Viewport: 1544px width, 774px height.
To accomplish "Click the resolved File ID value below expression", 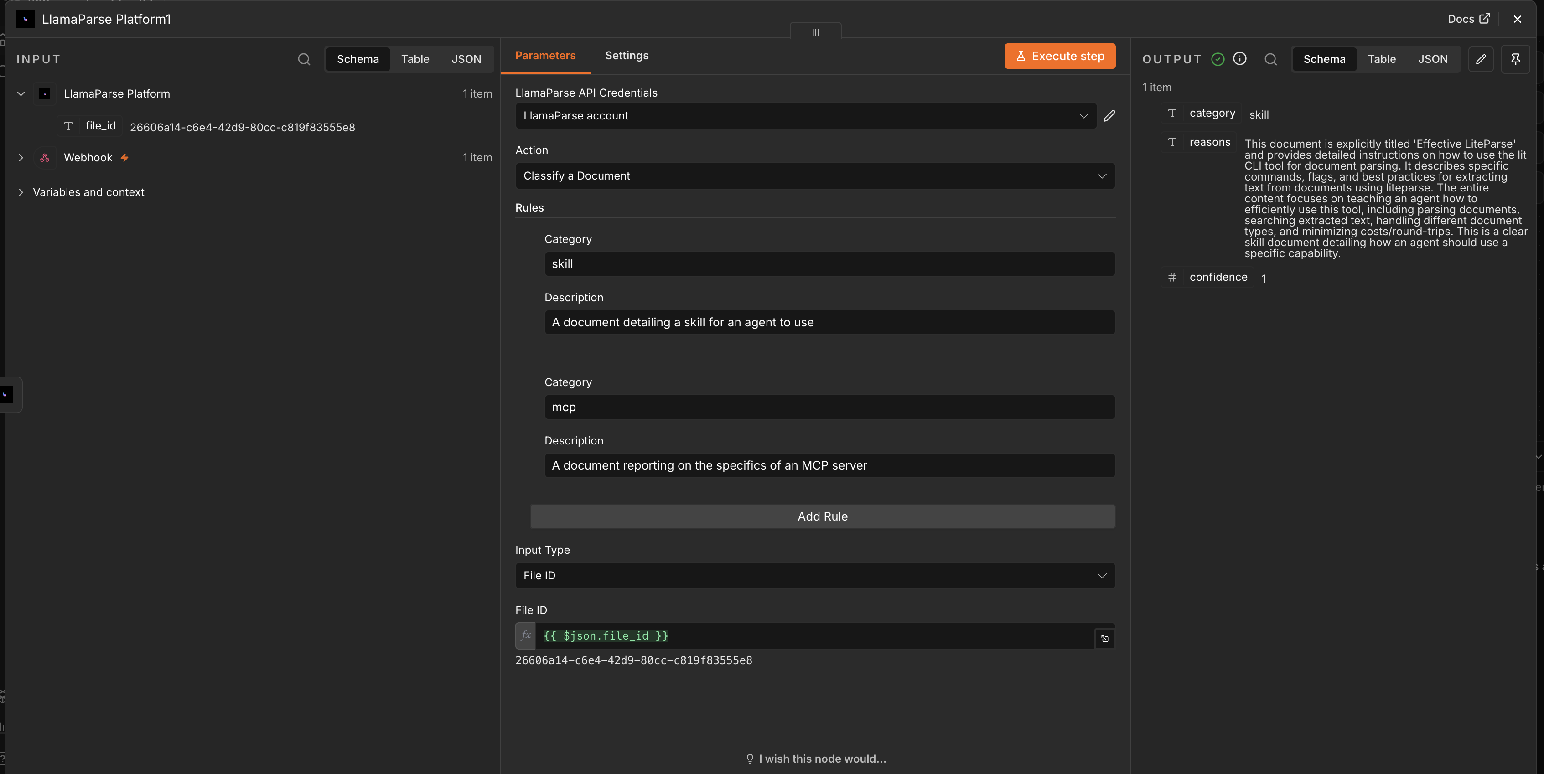I will [x=633, y=660].
